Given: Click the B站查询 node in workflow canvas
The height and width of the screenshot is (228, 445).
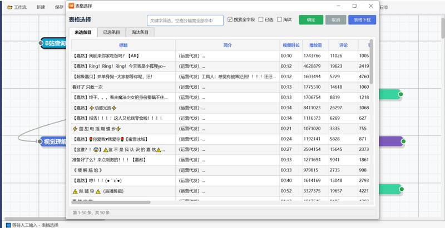Looking at the screenshot, I should [53, 43].
